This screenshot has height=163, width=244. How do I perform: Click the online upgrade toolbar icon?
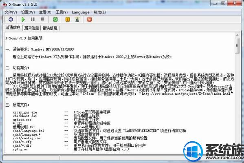(77, 19)
